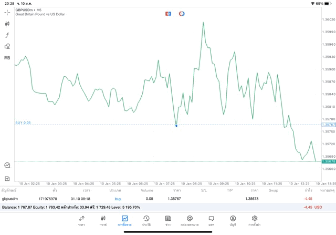Open the indicators (f) icon
This screenshot has height=235, width=336.
[7, 35]
